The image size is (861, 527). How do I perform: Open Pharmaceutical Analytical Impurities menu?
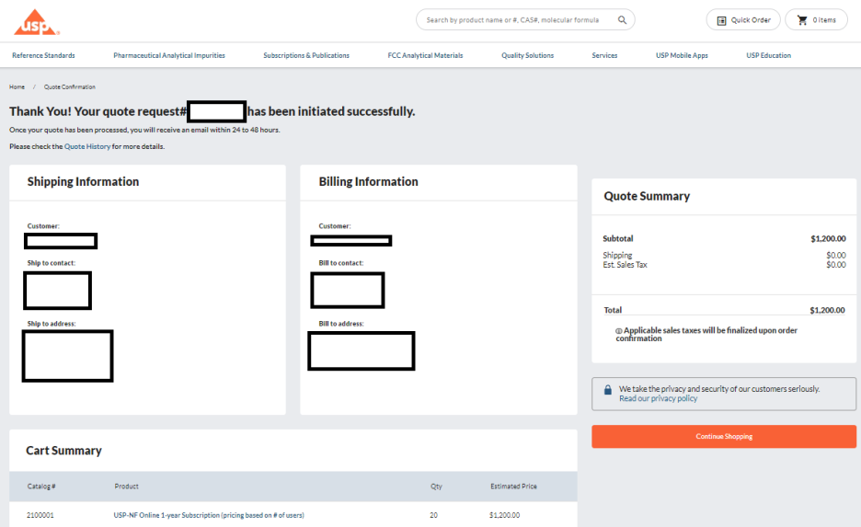pos(169,55)
